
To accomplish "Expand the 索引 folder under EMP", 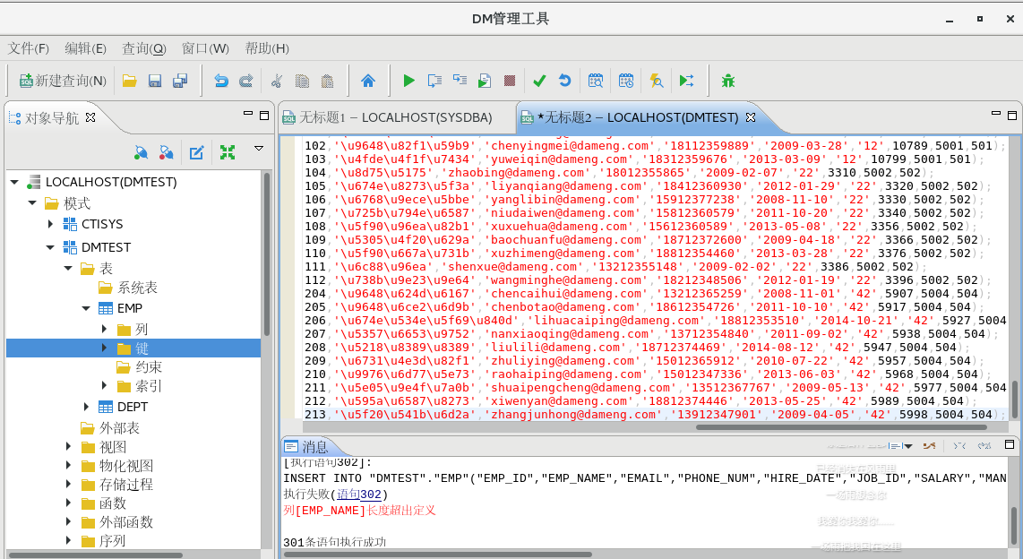I will click(x=104, y=385).
